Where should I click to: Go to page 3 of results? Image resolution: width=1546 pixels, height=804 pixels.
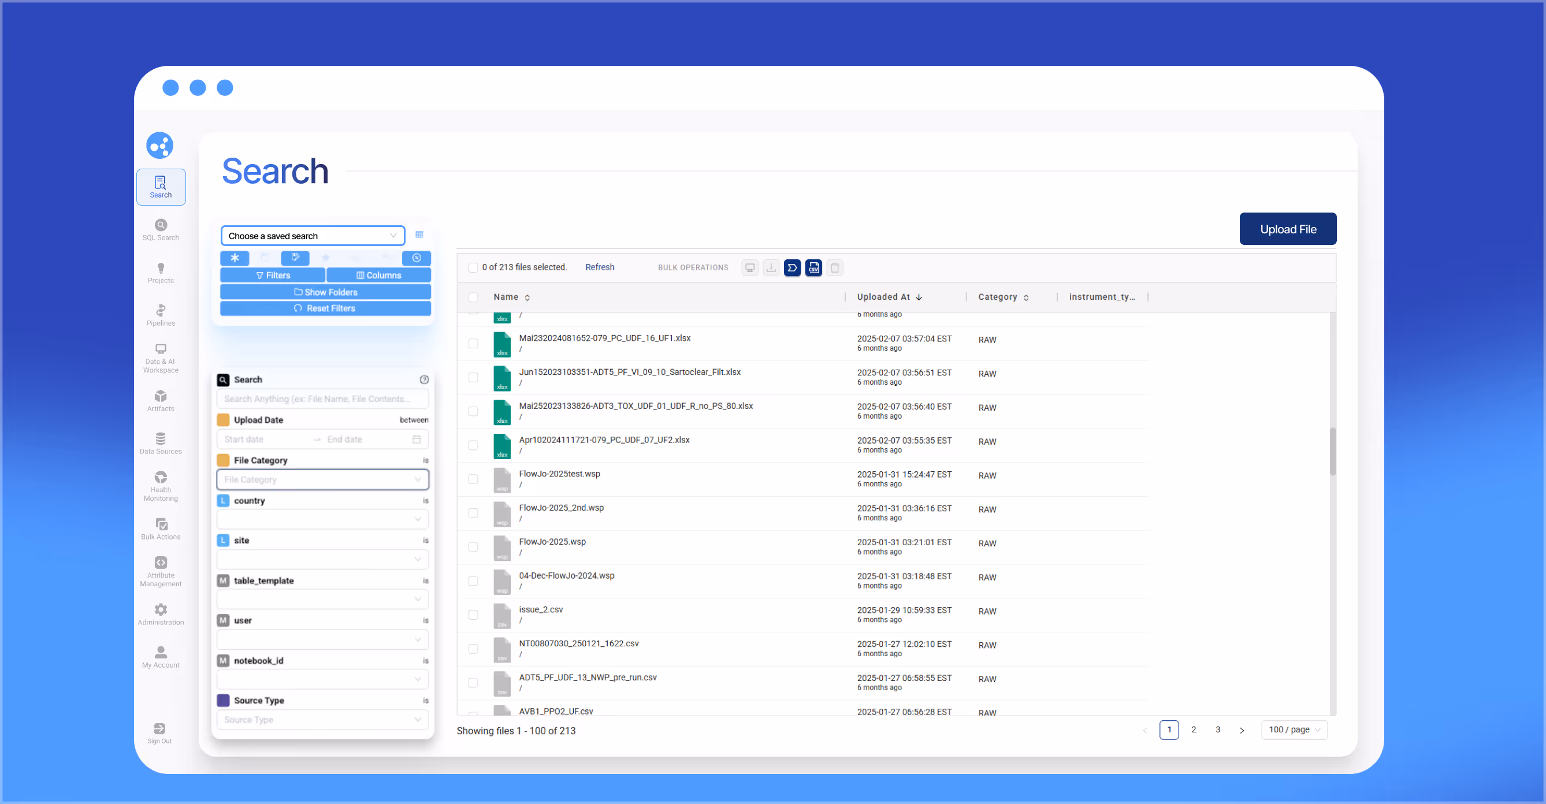click(1217, 729)
